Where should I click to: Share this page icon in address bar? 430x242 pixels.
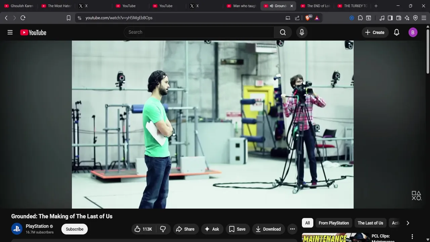point(297,18)
